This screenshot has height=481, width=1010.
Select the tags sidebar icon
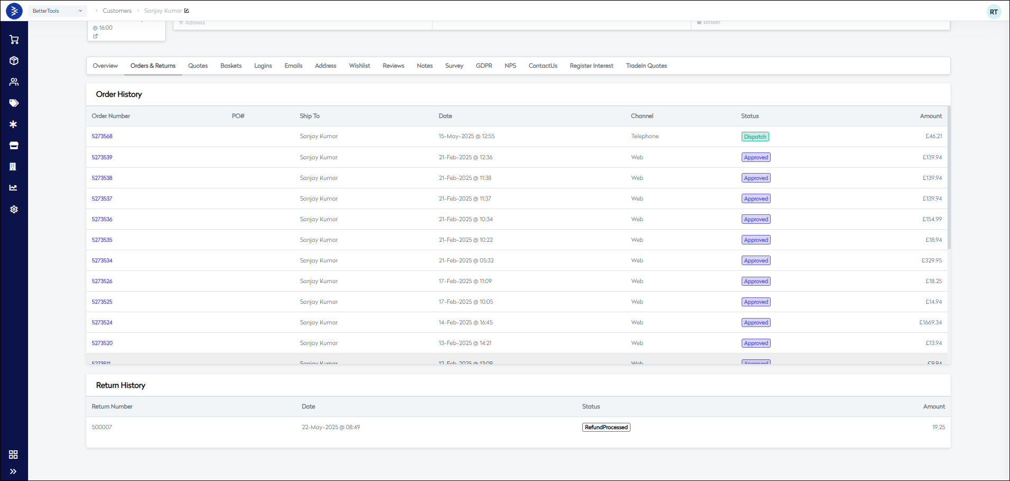point(14,103)
